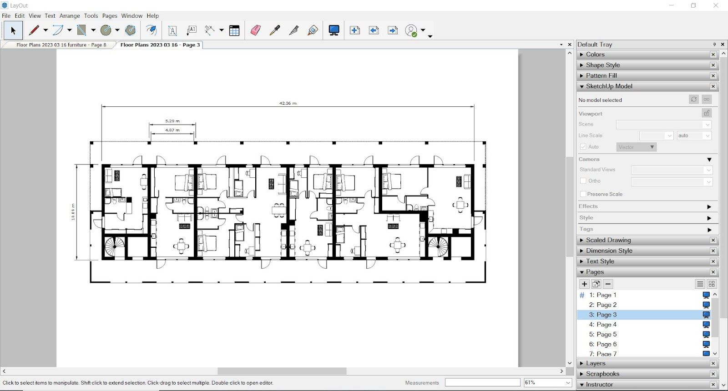Open the Window menu

[x=132, y=15]
